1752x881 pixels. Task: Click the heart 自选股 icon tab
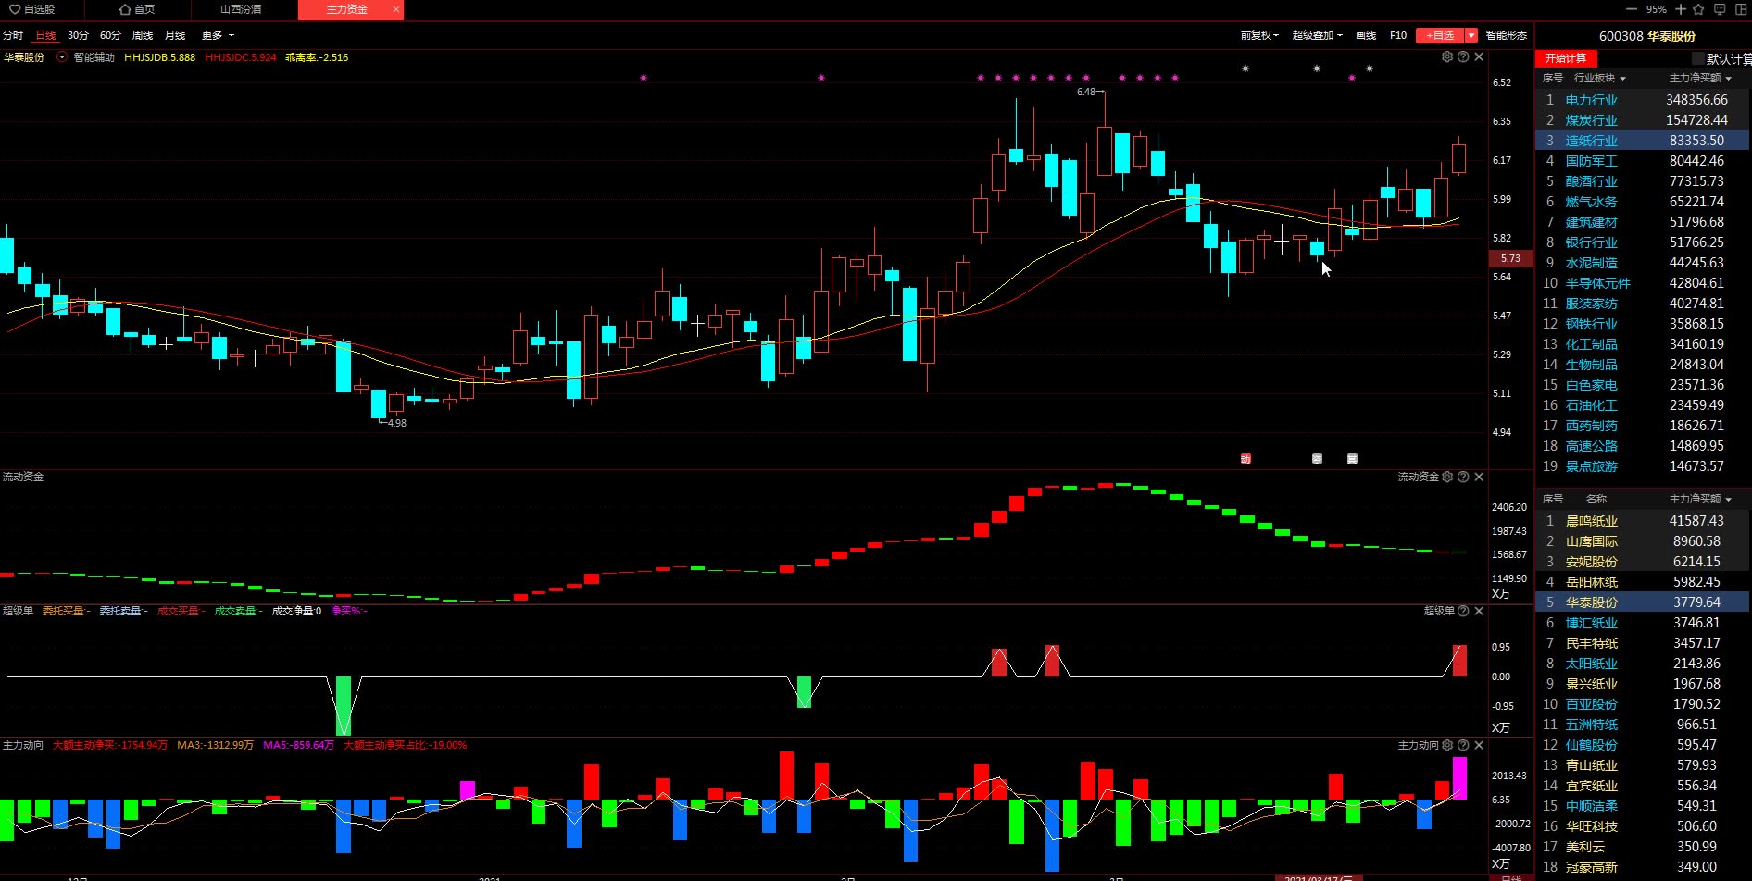point(32,9)
